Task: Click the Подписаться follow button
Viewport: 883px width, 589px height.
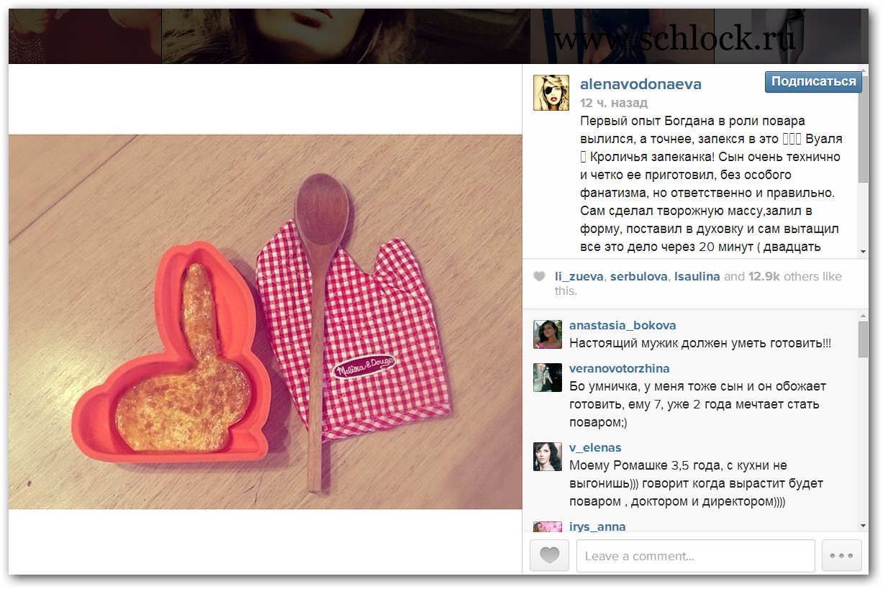Action: pyautogui.click(x=812, y=82)
